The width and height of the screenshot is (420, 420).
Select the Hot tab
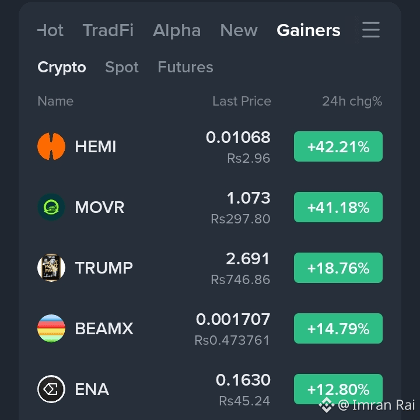(50, 30)
